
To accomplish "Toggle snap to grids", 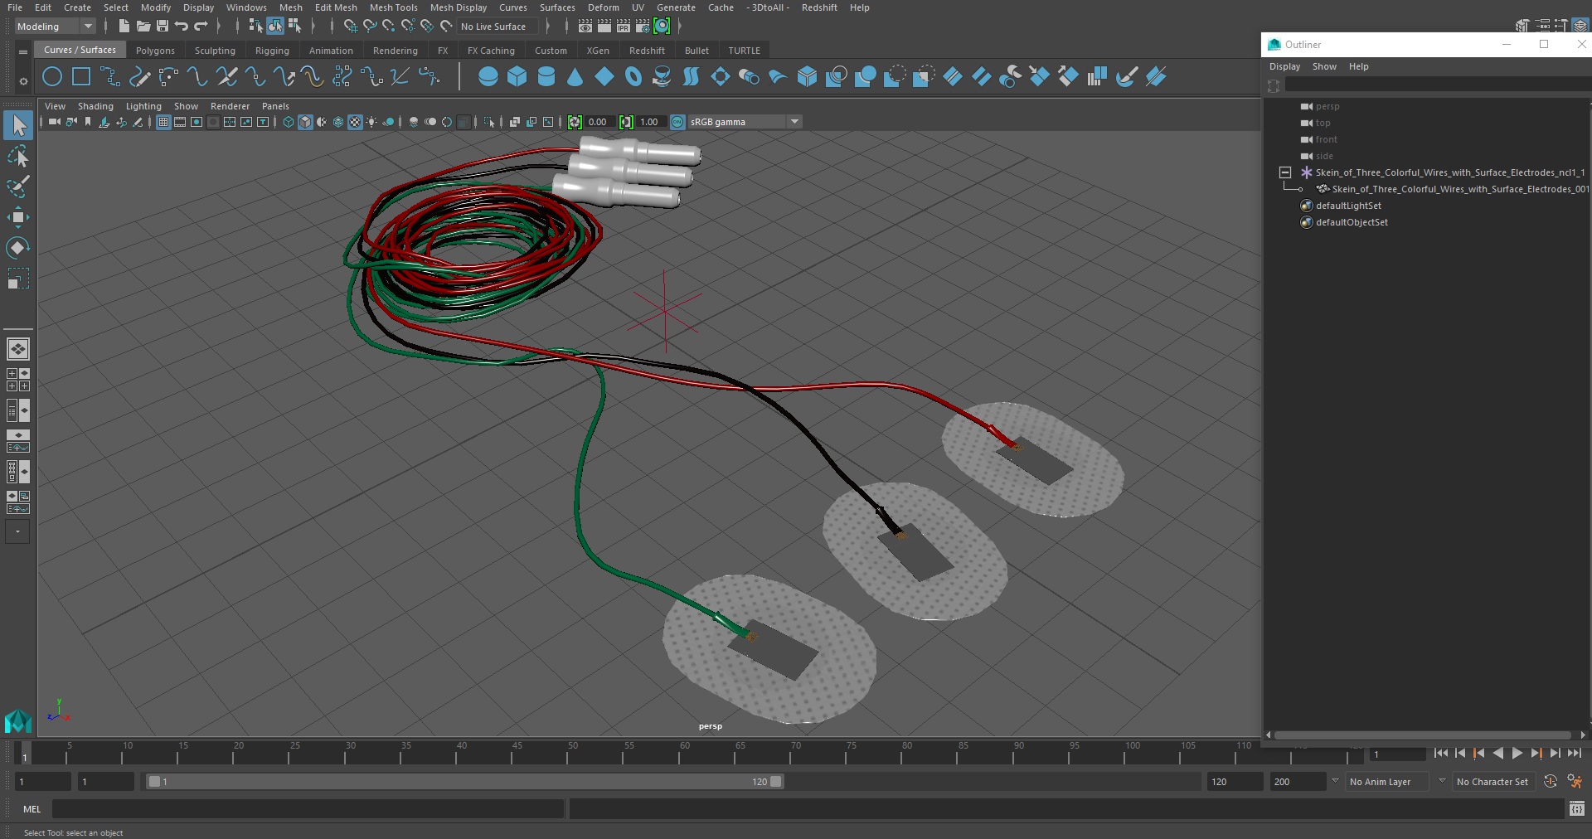I will [351, 27].
